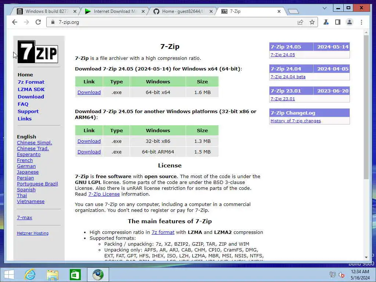Open the 7z format link
The height and width of the screenshot is (282, 376).
point(163,232)
